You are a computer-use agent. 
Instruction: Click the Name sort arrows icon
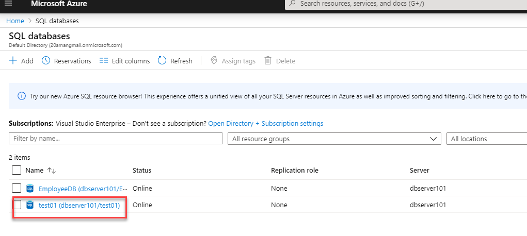(x=52, y=171)
